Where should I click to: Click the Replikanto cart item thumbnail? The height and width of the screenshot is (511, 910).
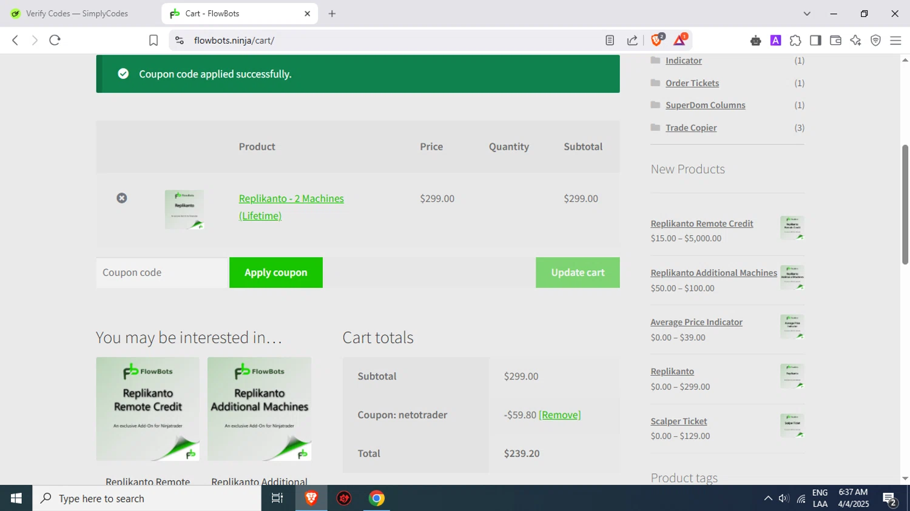pos(184,210)
